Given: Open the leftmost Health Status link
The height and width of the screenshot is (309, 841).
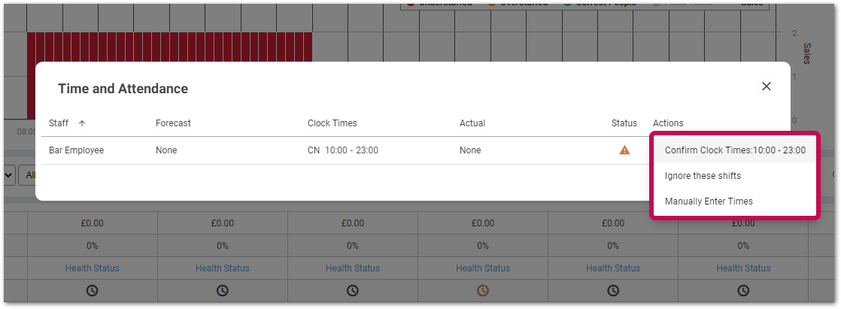Looking at the screenshot, I should pyautogui.click(x=92, y=268).
